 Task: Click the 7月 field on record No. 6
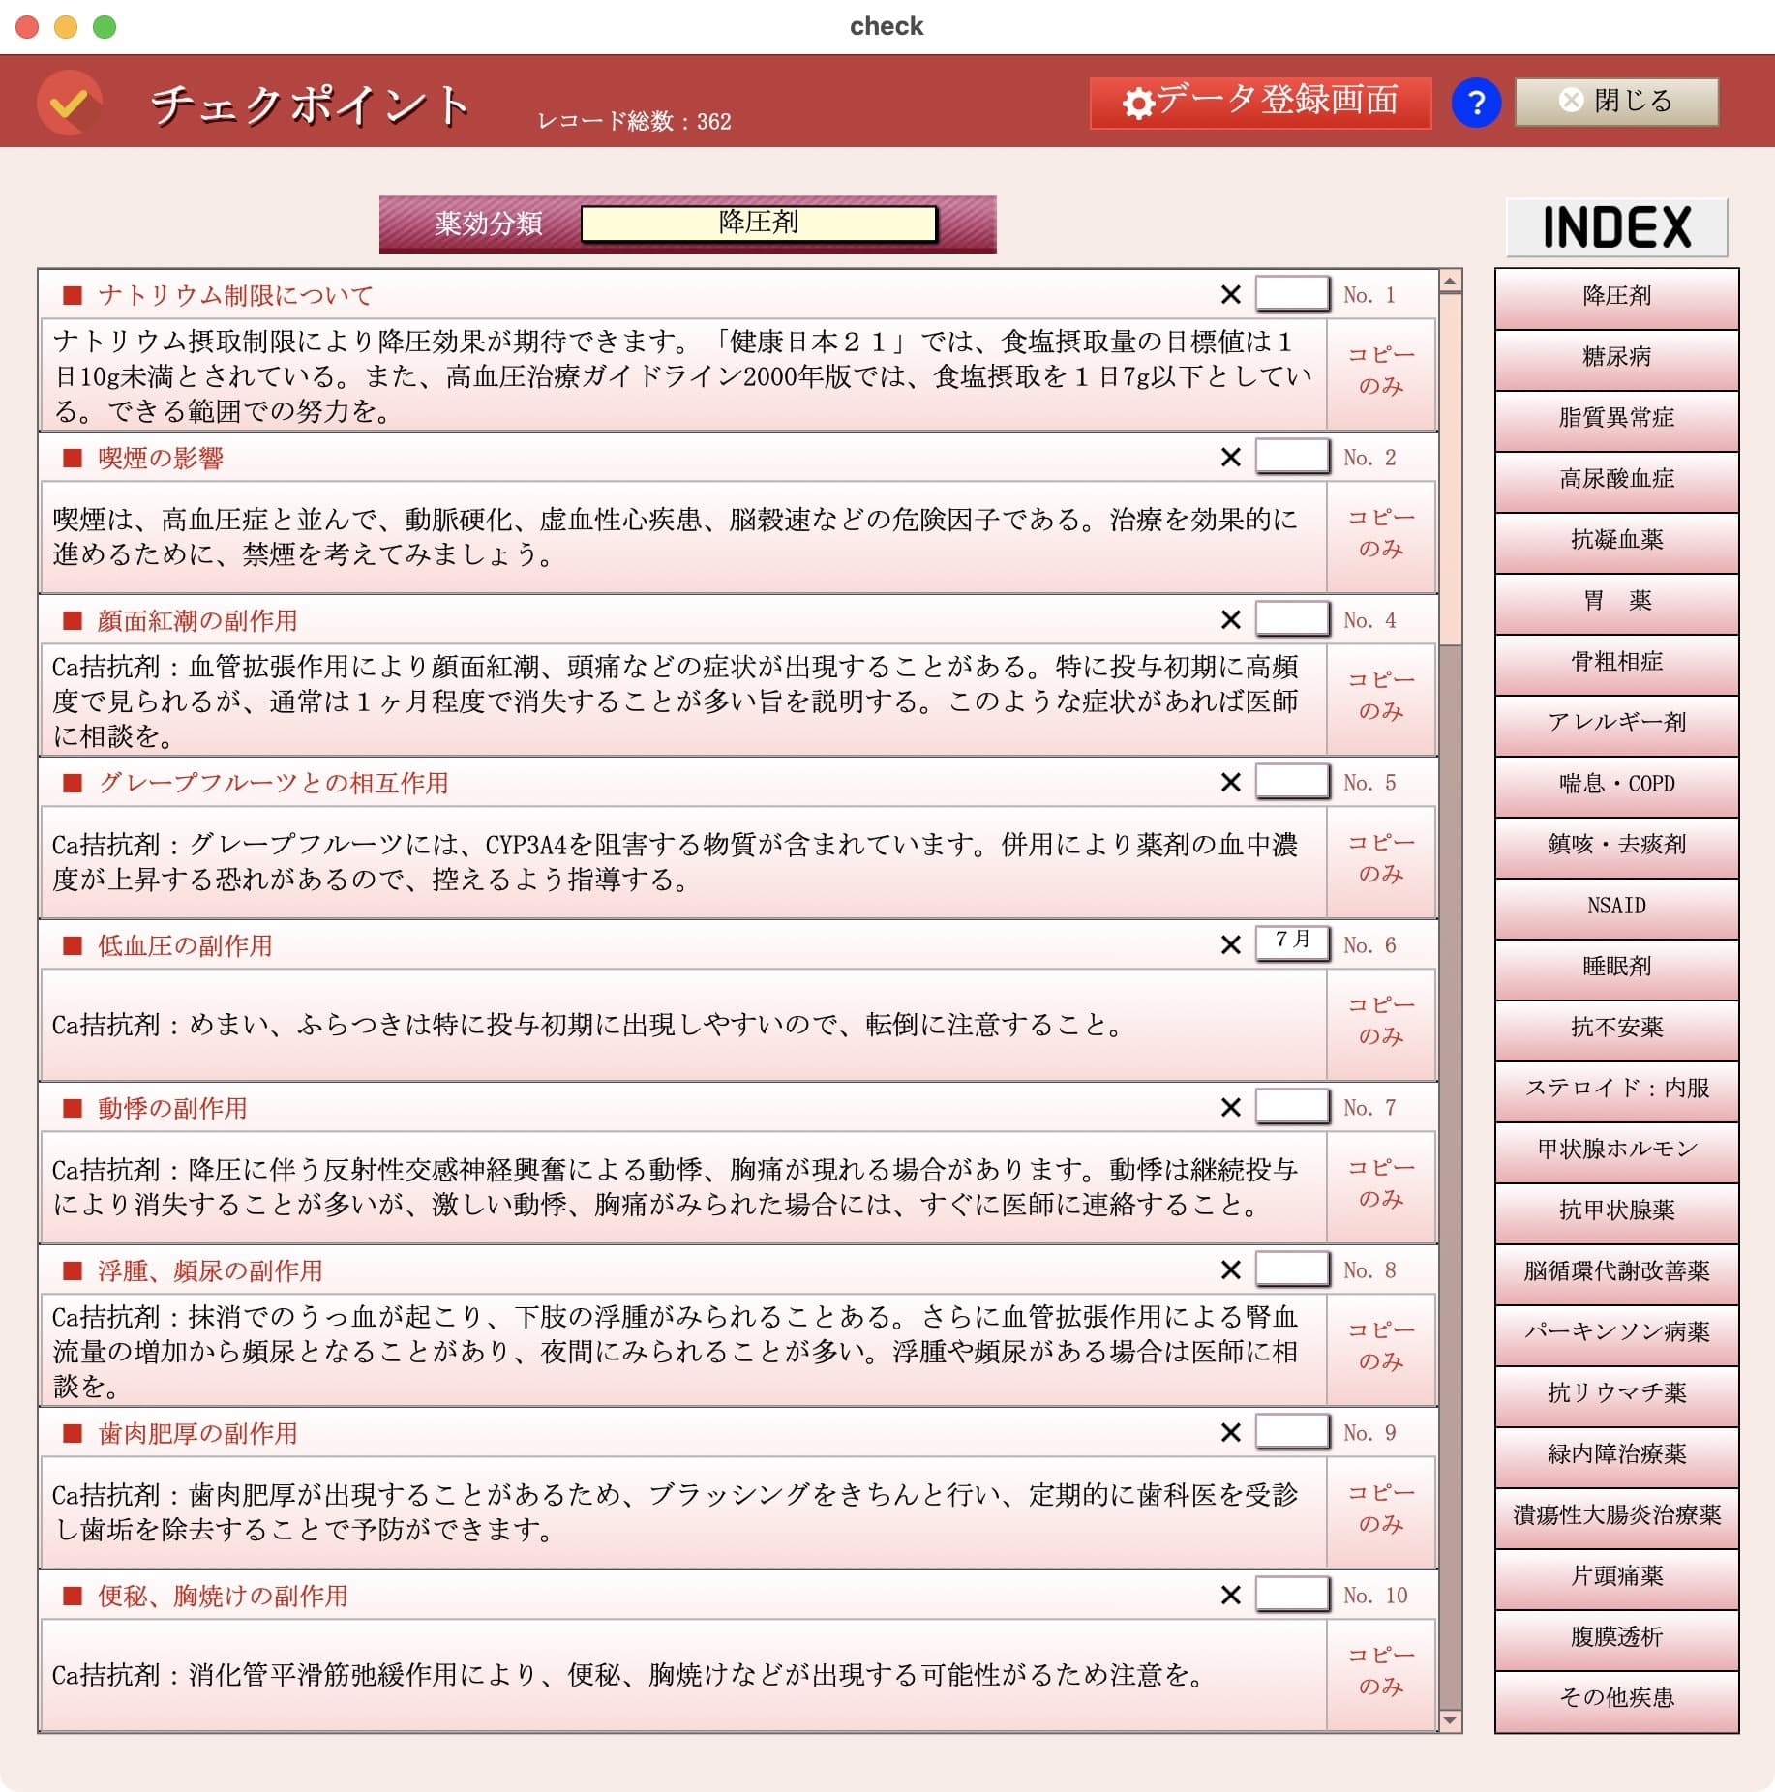tap(1291, 942)
